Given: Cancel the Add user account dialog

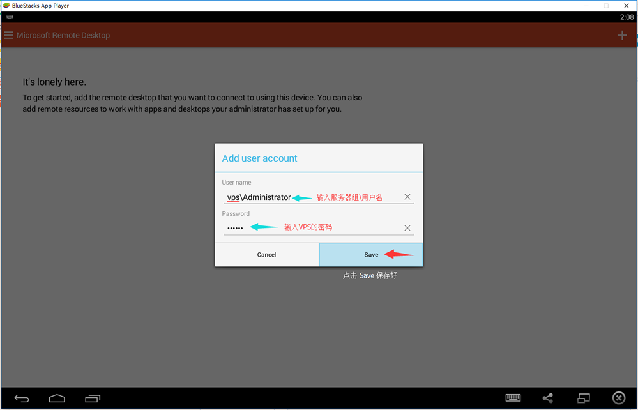Looking at the screenshot, I should tap(266, 255).
